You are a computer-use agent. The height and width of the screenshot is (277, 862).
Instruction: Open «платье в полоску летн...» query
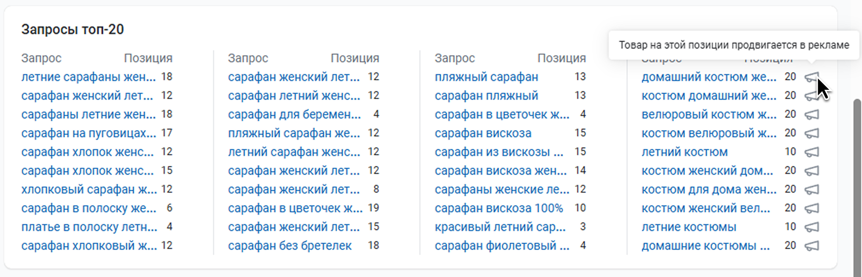pos(89,227)
